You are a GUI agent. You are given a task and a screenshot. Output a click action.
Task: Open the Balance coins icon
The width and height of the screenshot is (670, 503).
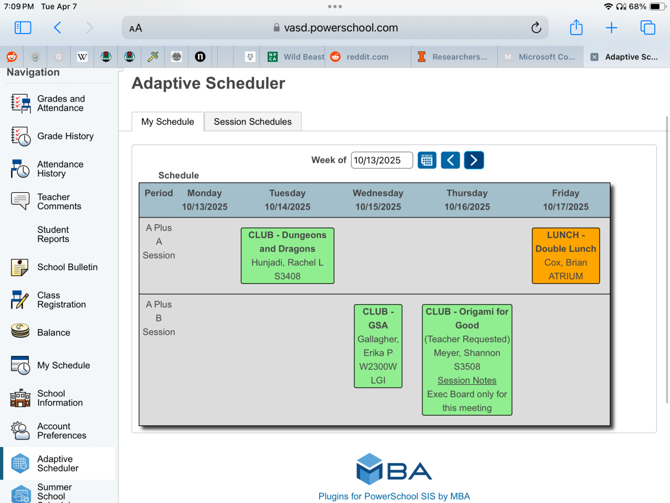click(20, 332)
